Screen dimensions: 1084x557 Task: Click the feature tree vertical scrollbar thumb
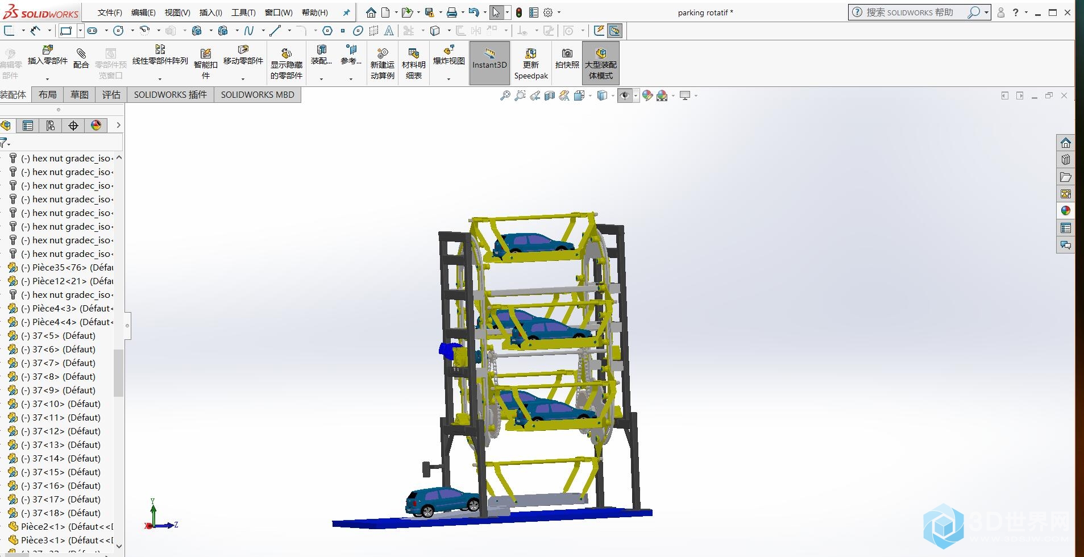tap(118, 373)
